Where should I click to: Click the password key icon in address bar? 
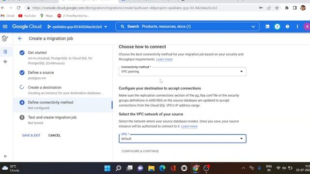[x=261, y=8]
